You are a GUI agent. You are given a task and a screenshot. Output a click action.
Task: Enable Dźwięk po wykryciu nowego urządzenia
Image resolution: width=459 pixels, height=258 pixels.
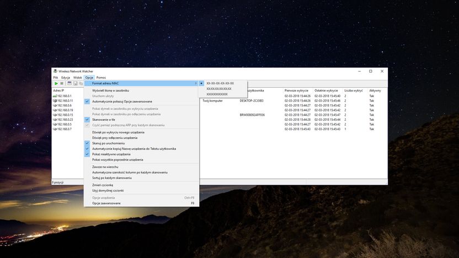[141, 132]
